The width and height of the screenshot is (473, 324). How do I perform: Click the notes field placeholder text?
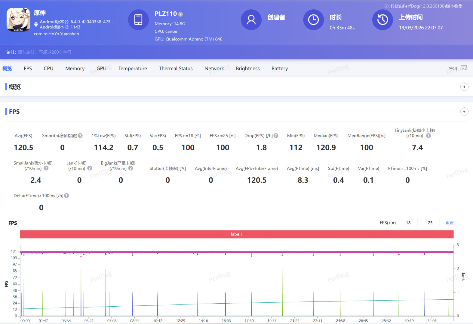(45, 52)
